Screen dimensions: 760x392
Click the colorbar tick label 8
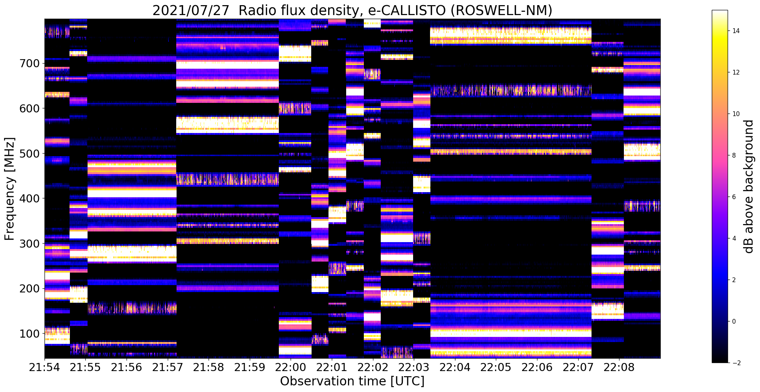point(734,155)
